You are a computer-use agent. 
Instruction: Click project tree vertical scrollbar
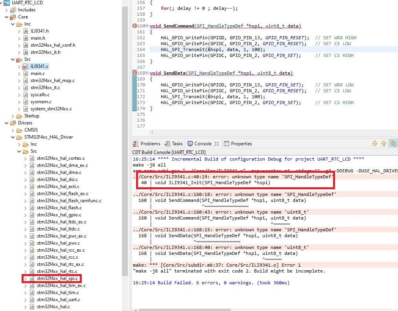tap(125, 141)
